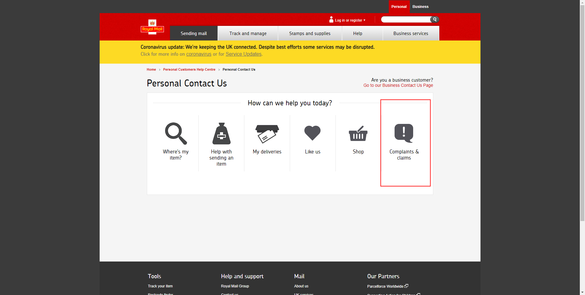Open Parcelforce Worldwide footer link
This screenshot has width=585, height=295.
(385, 286)
